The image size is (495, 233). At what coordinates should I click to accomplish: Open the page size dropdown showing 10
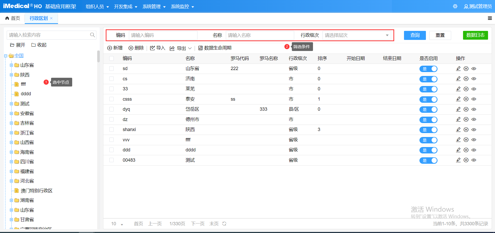117,224
